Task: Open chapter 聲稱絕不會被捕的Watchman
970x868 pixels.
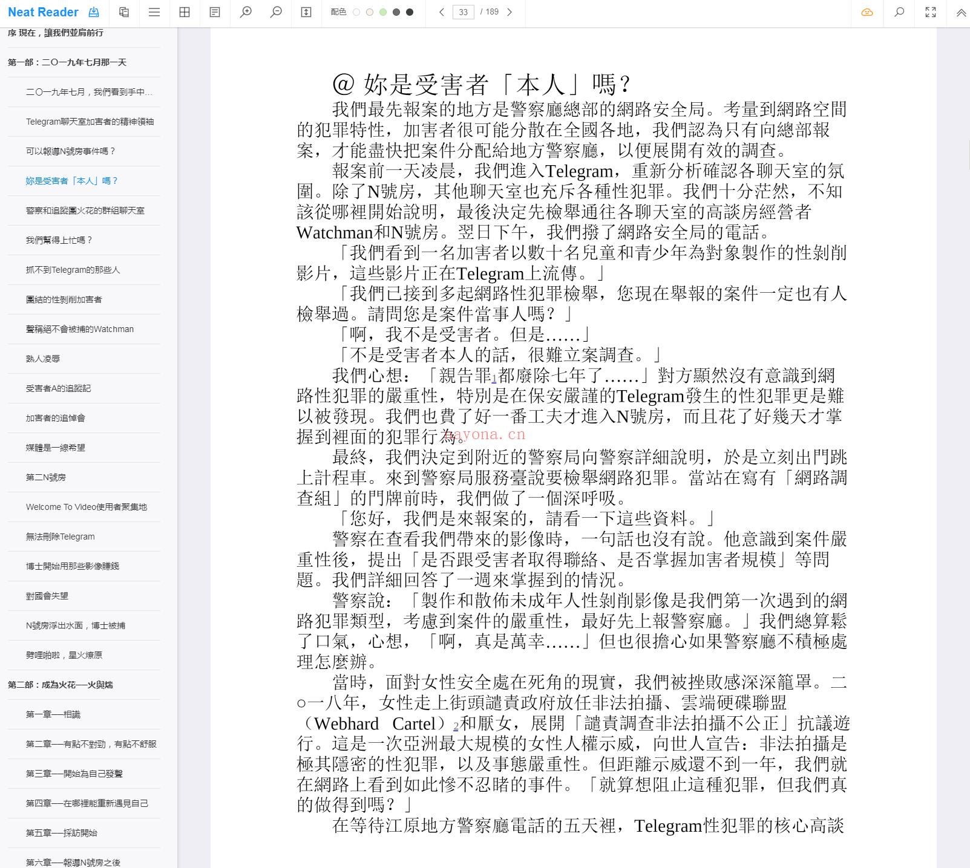Action: click(79, 329)
